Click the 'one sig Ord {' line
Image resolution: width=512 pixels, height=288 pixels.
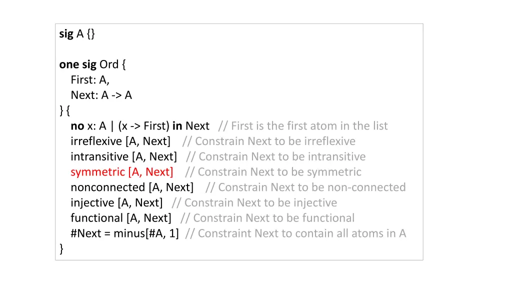click(x=92, y=64)
